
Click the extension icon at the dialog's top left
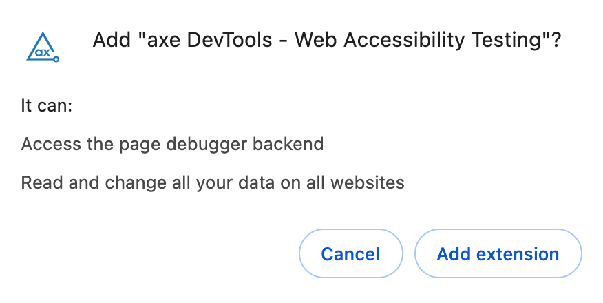tap(43, 47)
